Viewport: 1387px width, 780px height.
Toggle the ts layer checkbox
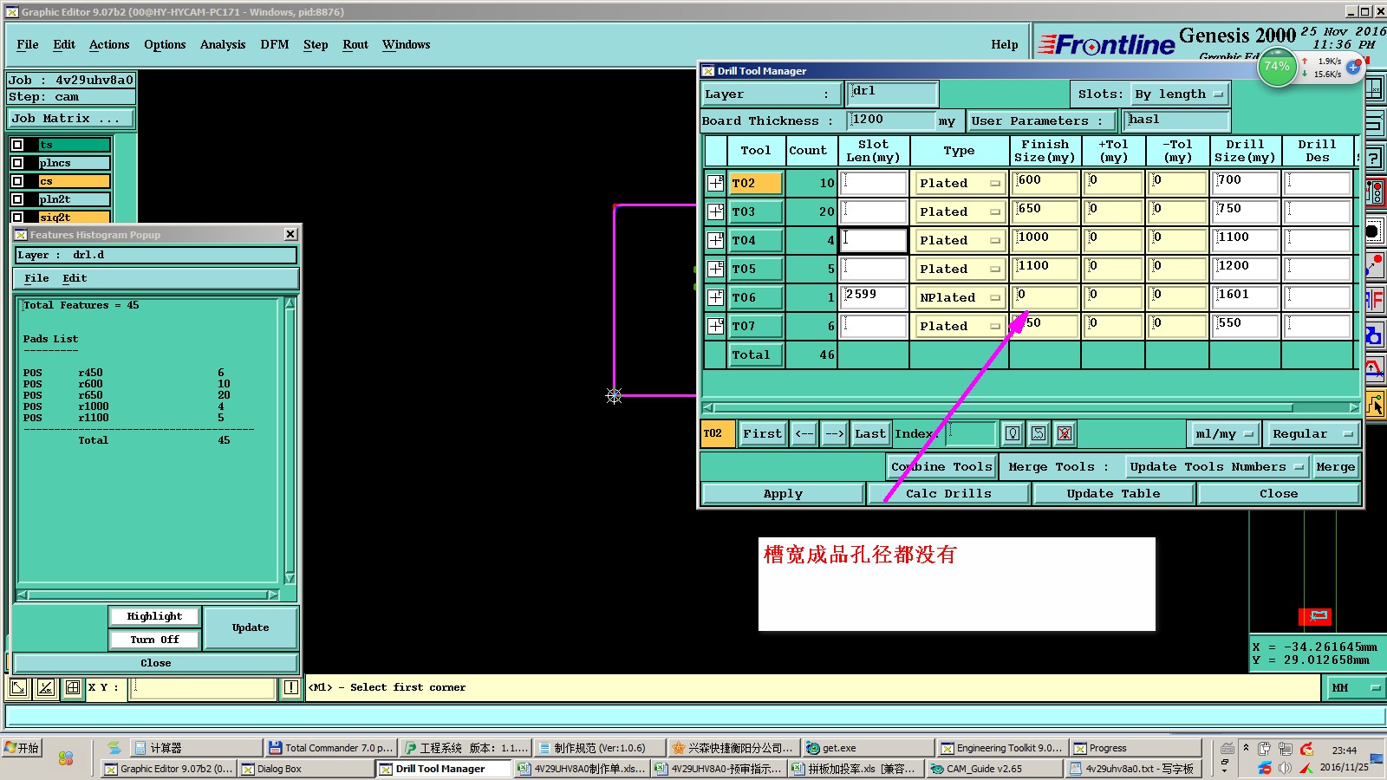pos(17,145)
